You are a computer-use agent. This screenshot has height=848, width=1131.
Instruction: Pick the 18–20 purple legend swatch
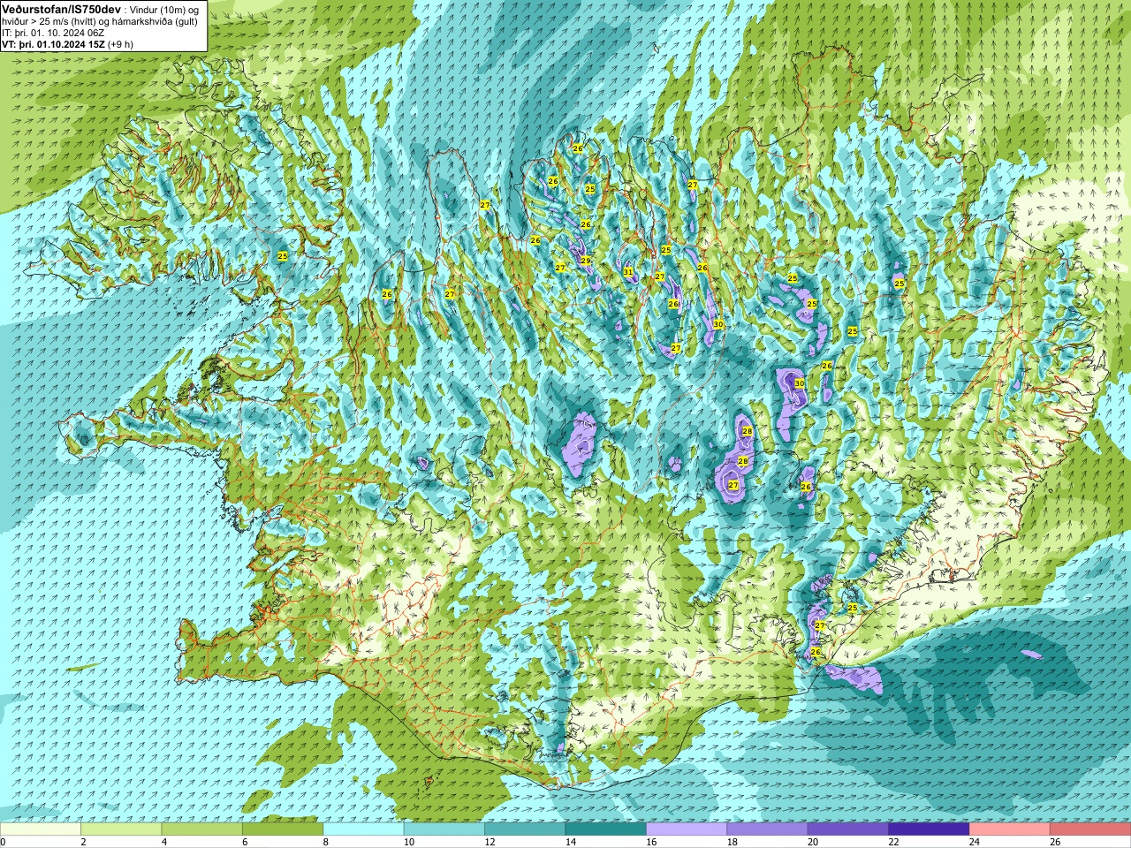pos(768,829)
